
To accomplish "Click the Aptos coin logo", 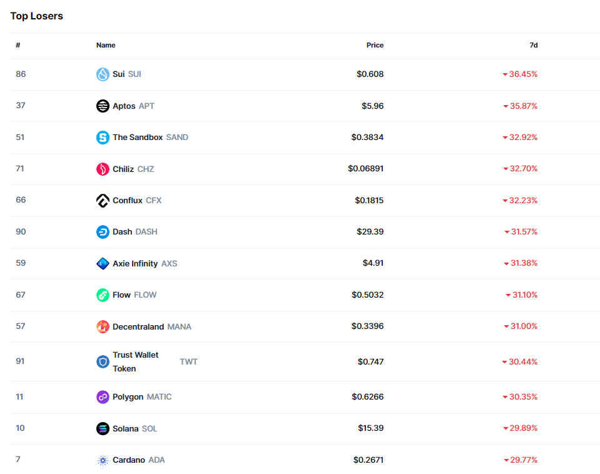I will pos(103,106).
